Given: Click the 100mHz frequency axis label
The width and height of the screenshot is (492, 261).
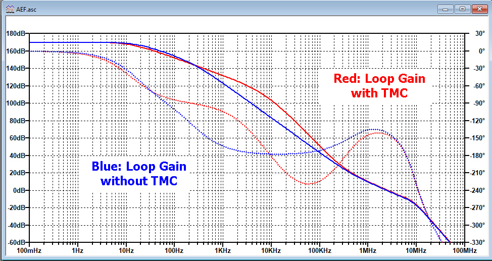Looking at the screenshot, I should [29, 250].
